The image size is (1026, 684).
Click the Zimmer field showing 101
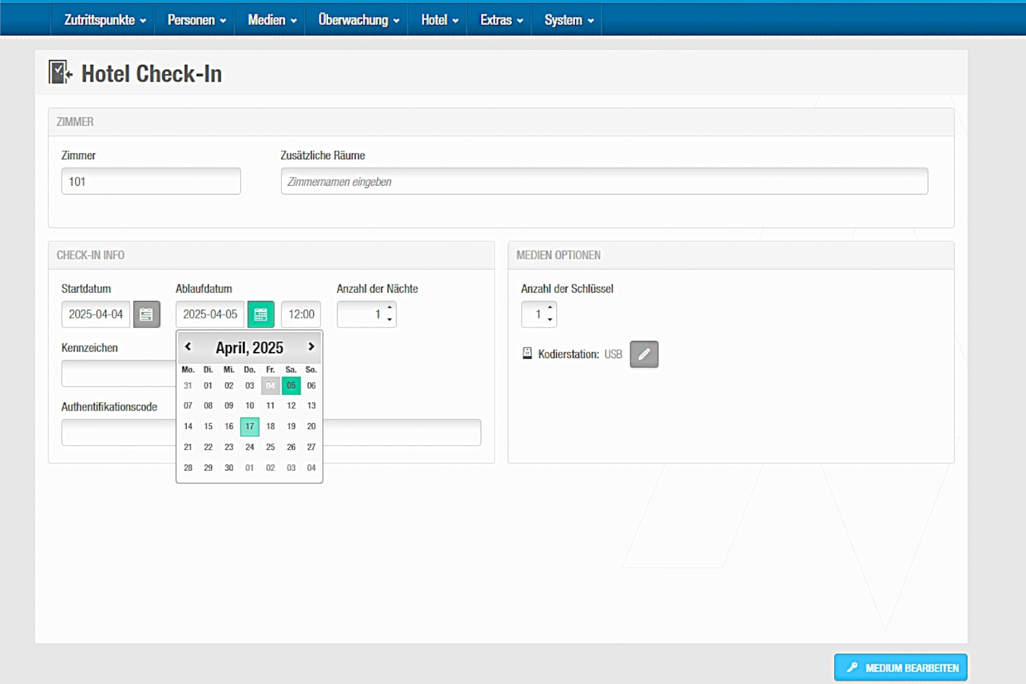point(151,182)
